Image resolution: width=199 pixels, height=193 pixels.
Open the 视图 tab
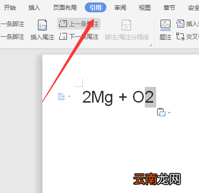pyautogui.click(x=145, y=7)
